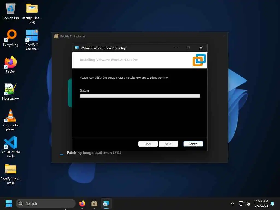Open the Visual Studio Code shortcut
The width and height of the screenshot is (280, 210).
coord(11,147)
